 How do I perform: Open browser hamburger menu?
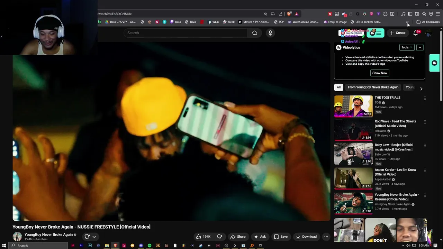pos(438,14)
